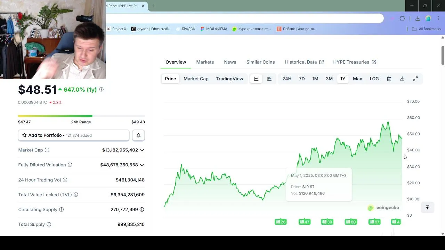Click Market Cap info icon

(47, 150)
